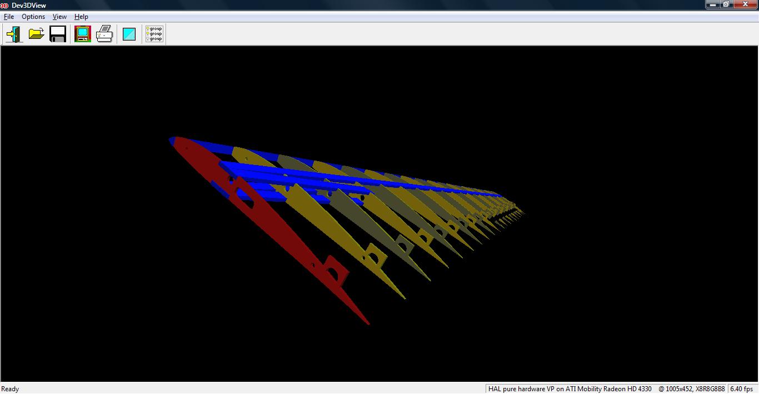The width and height of the screenshot is (759, 394).
Task: Open the File menu
Action: tap(9, 17)
